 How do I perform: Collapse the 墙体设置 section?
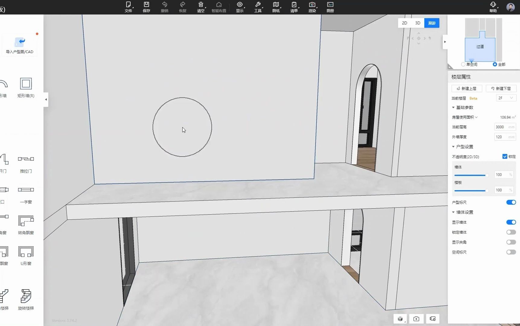tap(453, 212)
